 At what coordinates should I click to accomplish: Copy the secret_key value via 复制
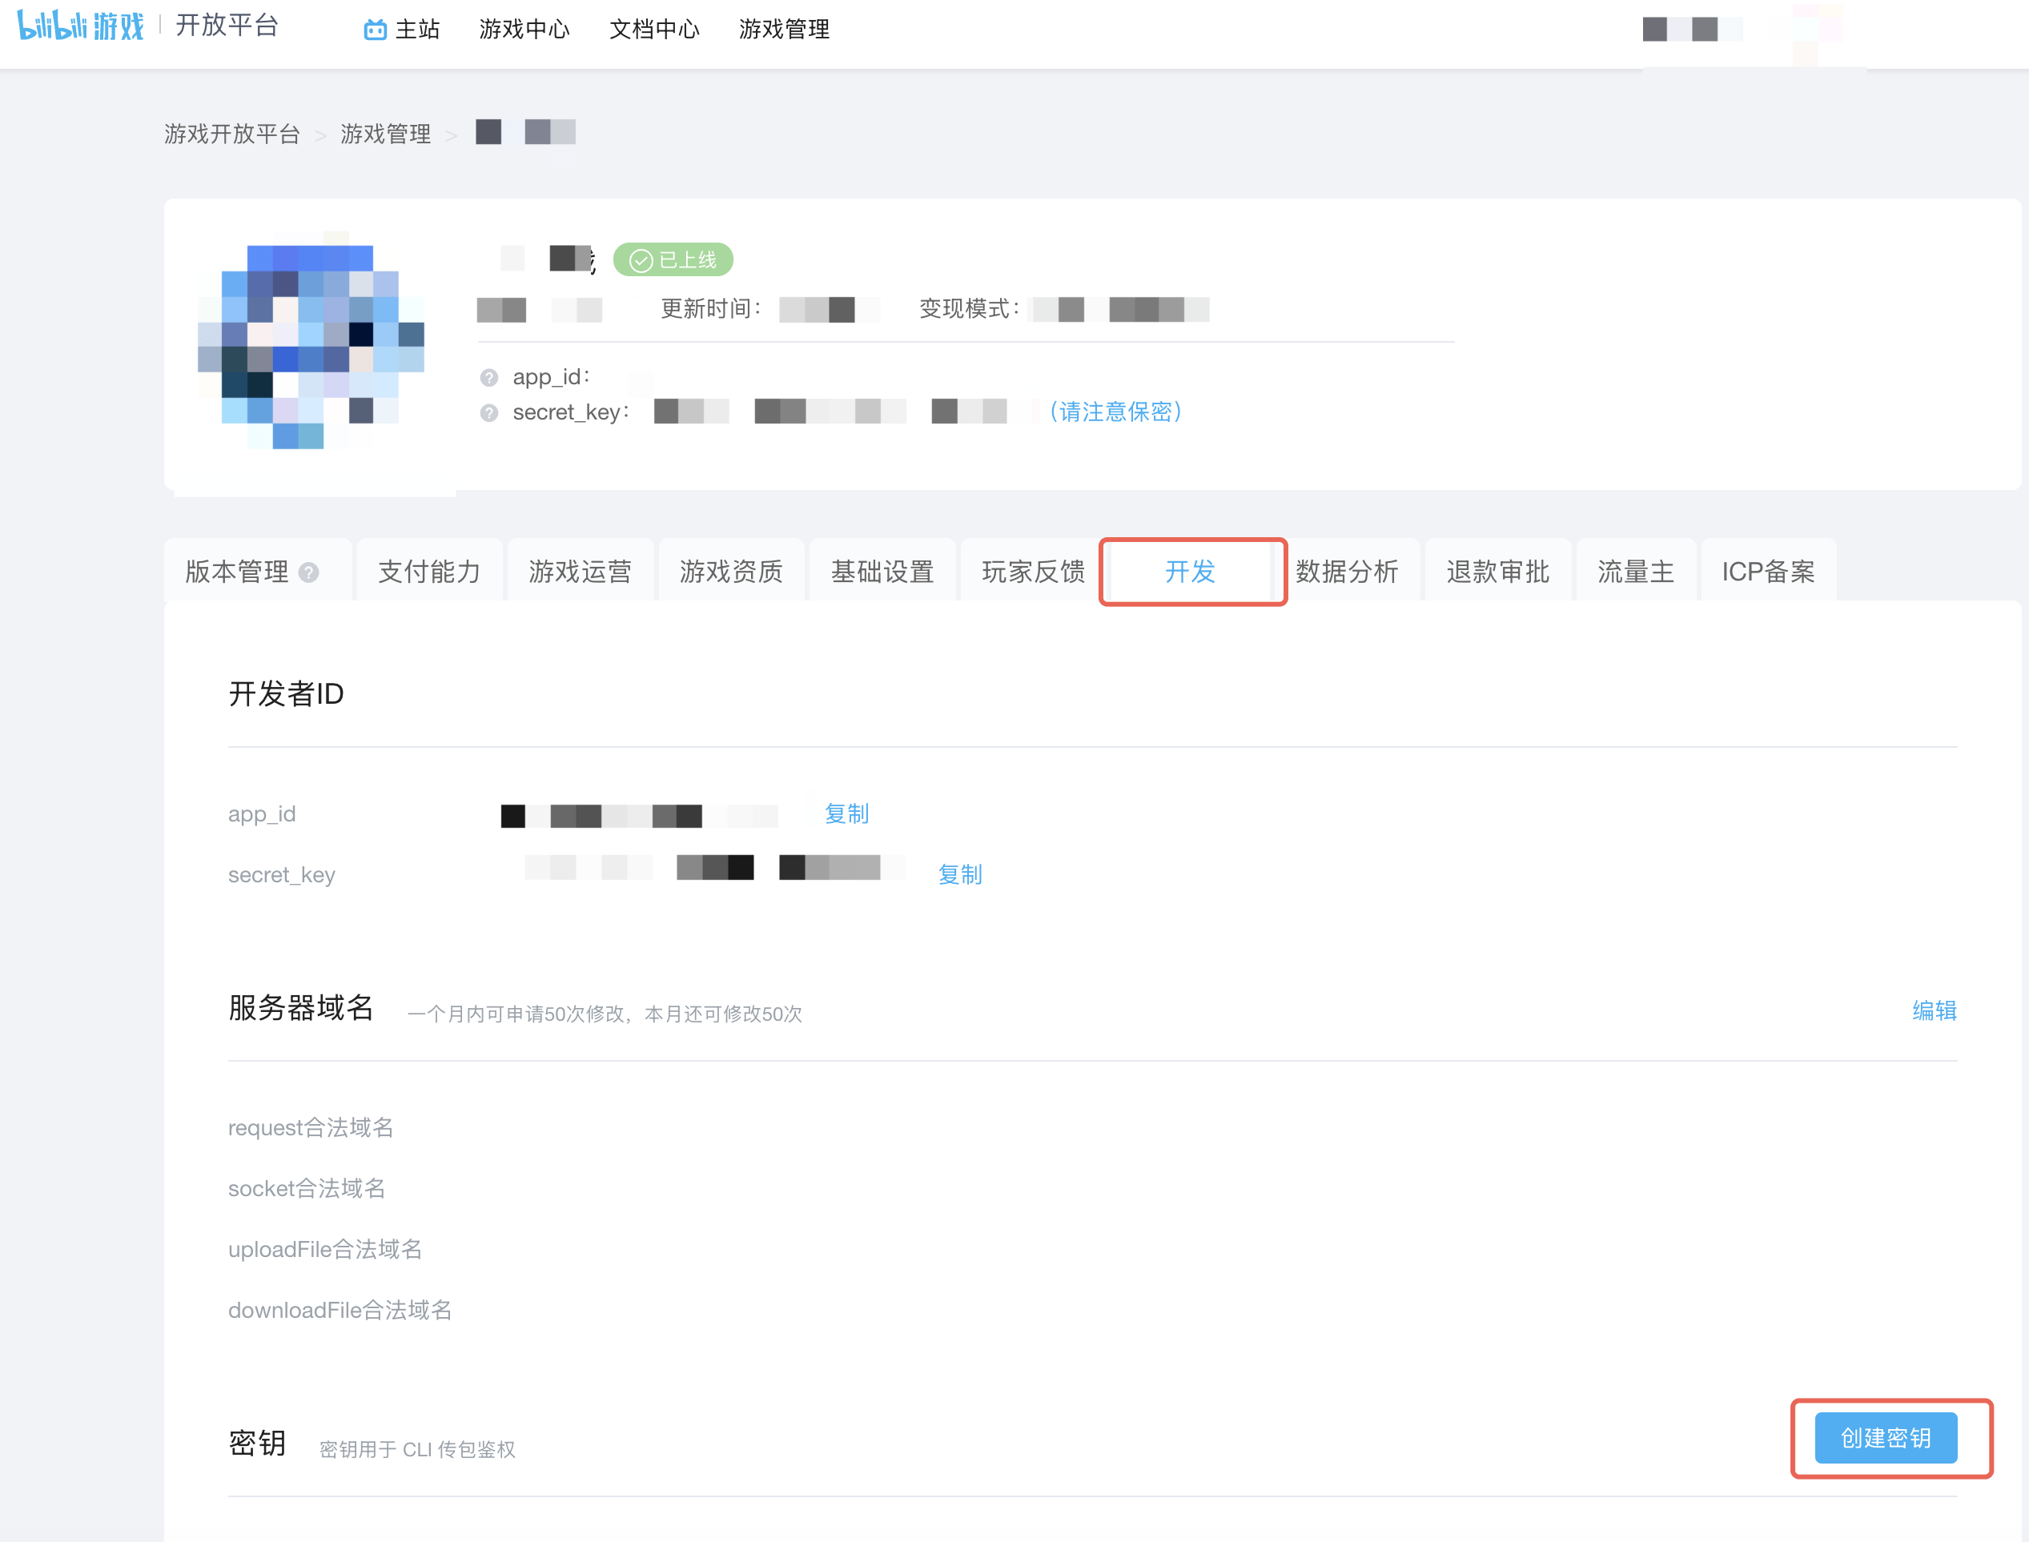coord(961,875)
